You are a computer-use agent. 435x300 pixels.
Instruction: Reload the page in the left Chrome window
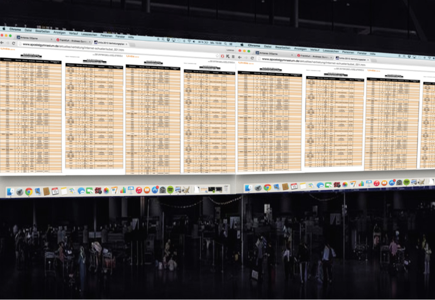(x=13, y=43)
